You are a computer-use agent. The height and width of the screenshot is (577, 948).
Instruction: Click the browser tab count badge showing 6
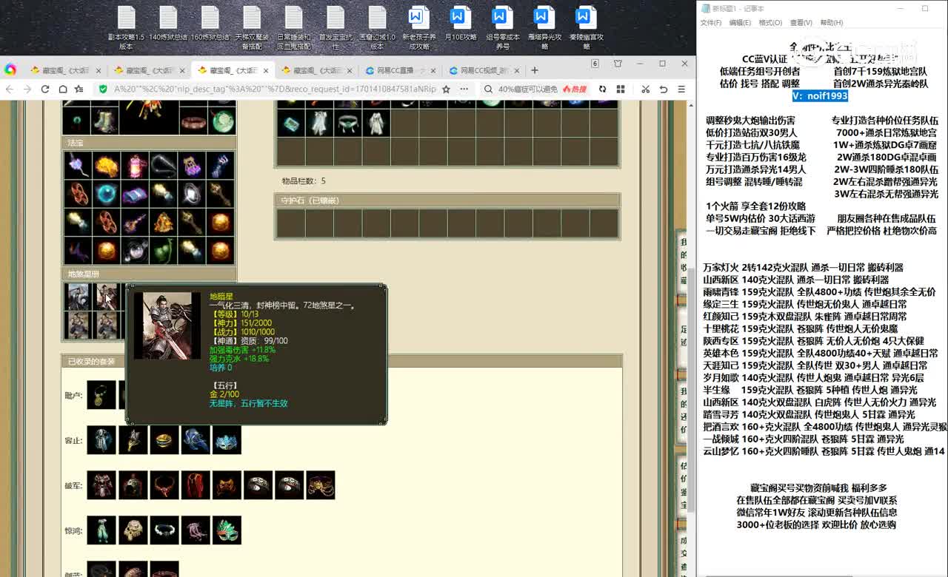point(595,64)
